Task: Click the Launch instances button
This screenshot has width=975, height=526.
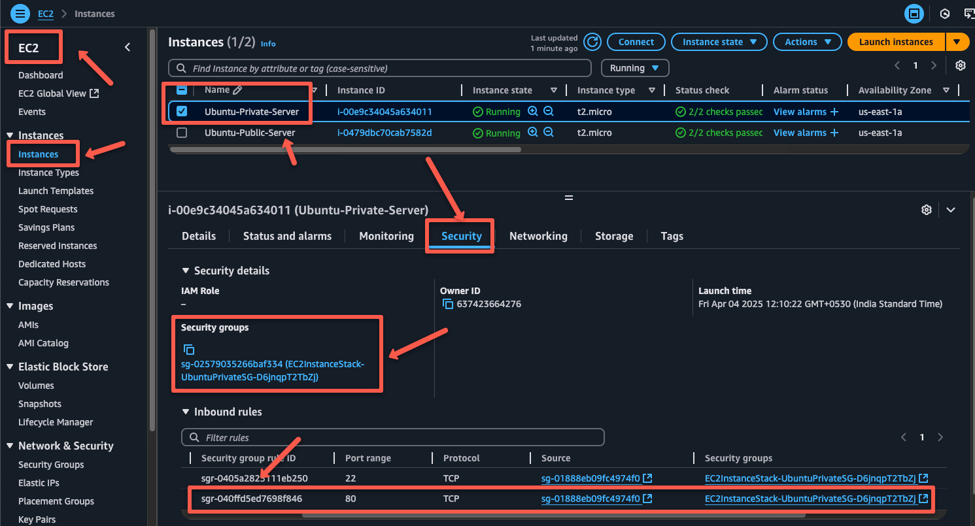Action: [x=896, y=42]
